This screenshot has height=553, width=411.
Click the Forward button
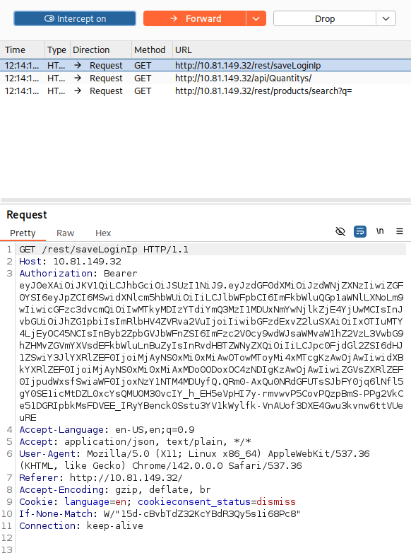(x=195, y=18)
